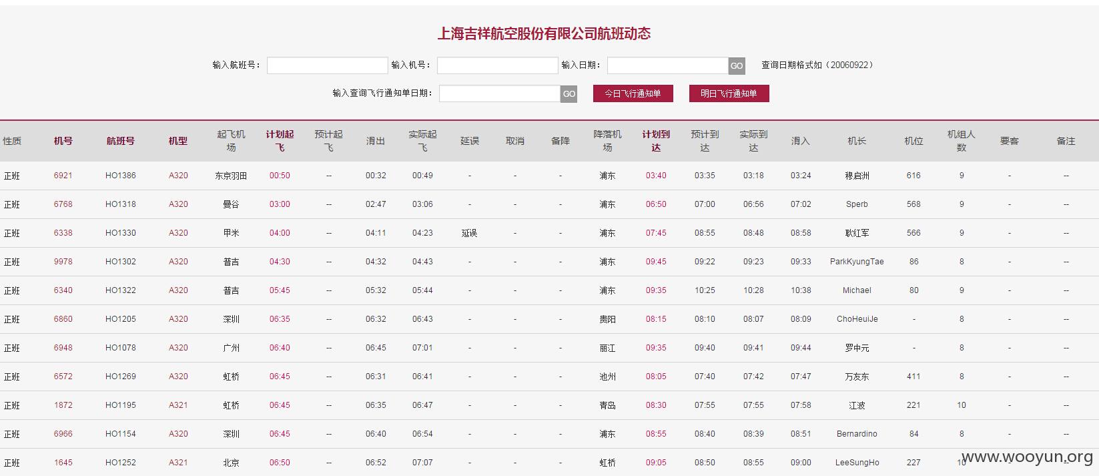This screenshot has width=1099, height=476.
Task: Click aircraft number 1872
Action: click(63, 405)
